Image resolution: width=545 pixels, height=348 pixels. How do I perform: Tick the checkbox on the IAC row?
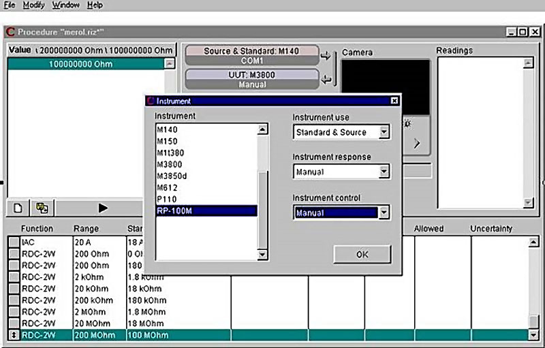(x=13, y=241)
